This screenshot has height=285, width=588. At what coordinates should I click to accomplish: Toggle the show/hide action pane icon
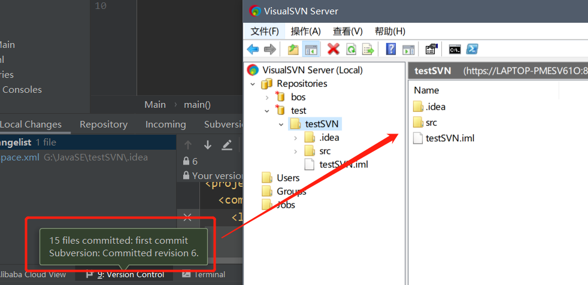[408, 50]
